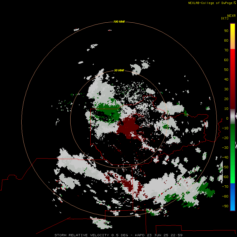Click the NEXR label above the scale

[231, 16]
